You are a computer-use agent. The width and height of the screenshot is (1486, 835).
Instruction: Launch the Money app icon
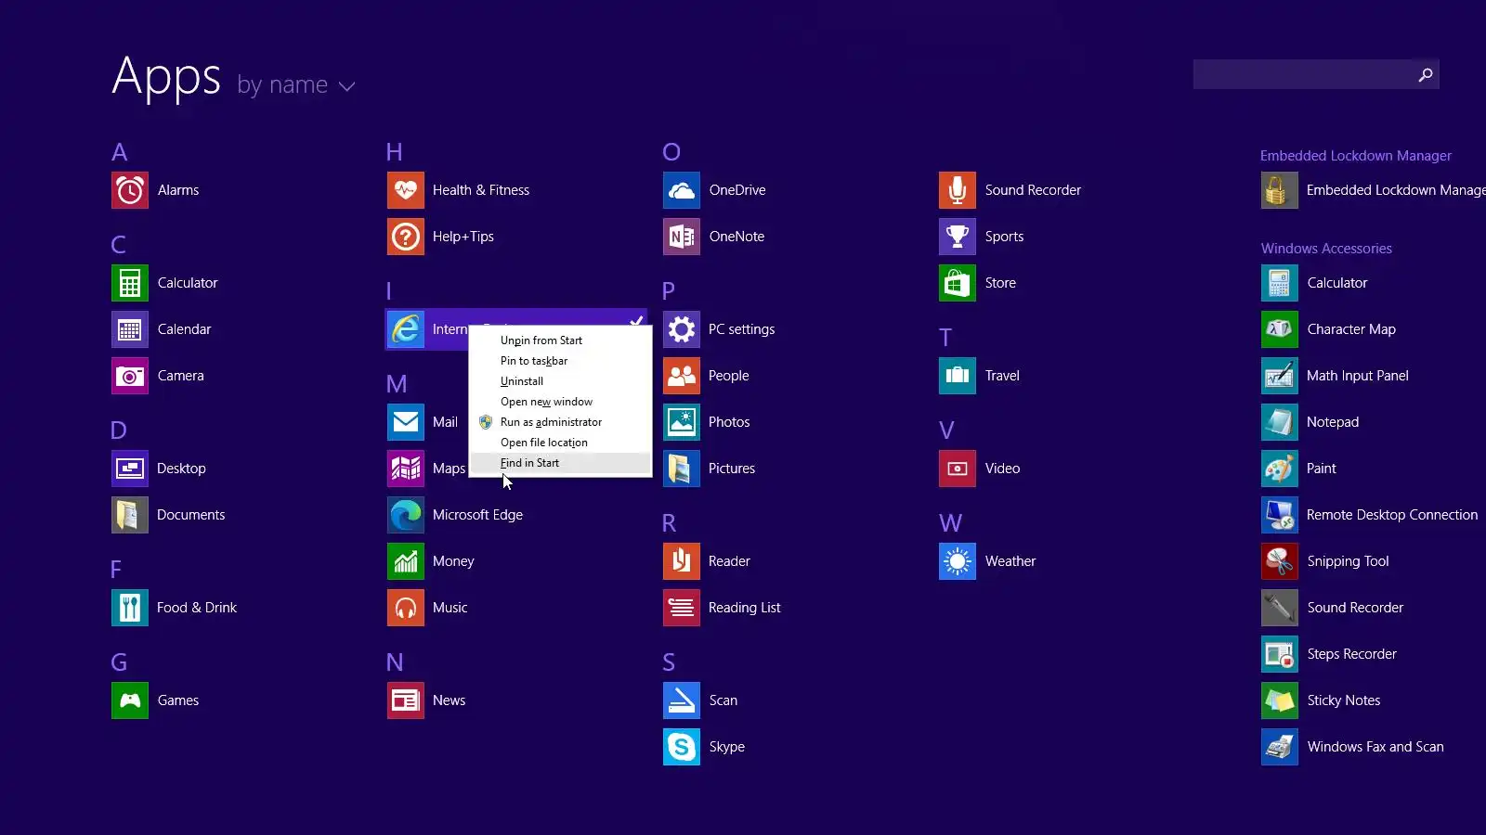(x=406, y=561)
